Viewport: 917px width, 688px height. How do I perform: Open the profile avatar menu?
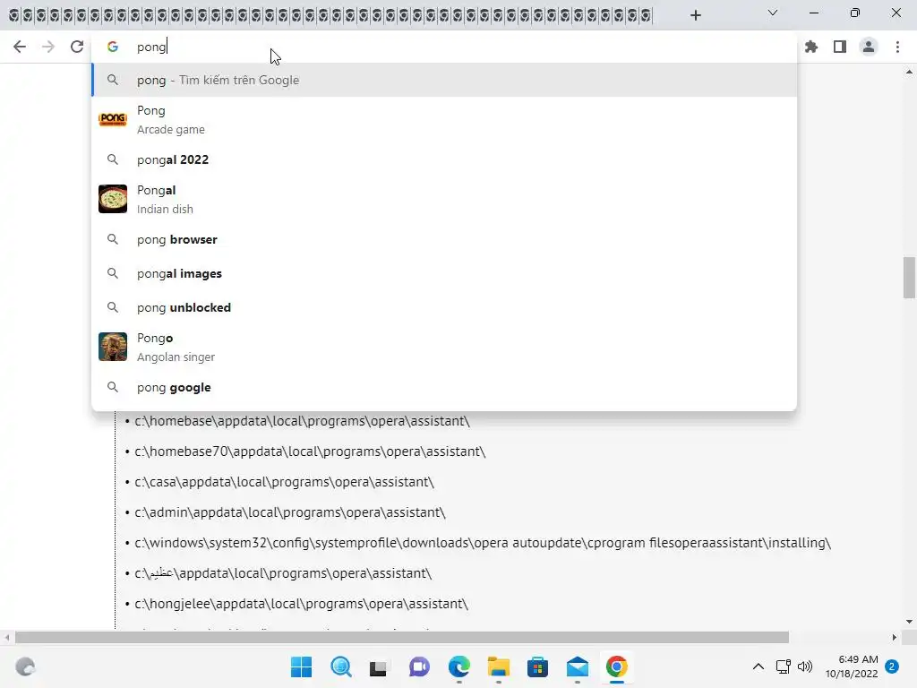tap(869, 47)
